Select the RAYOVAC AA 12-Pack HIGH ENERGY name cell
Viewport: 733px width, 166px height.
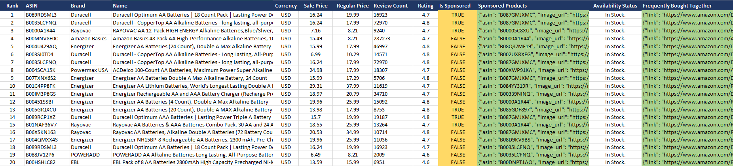pos(192,30)
